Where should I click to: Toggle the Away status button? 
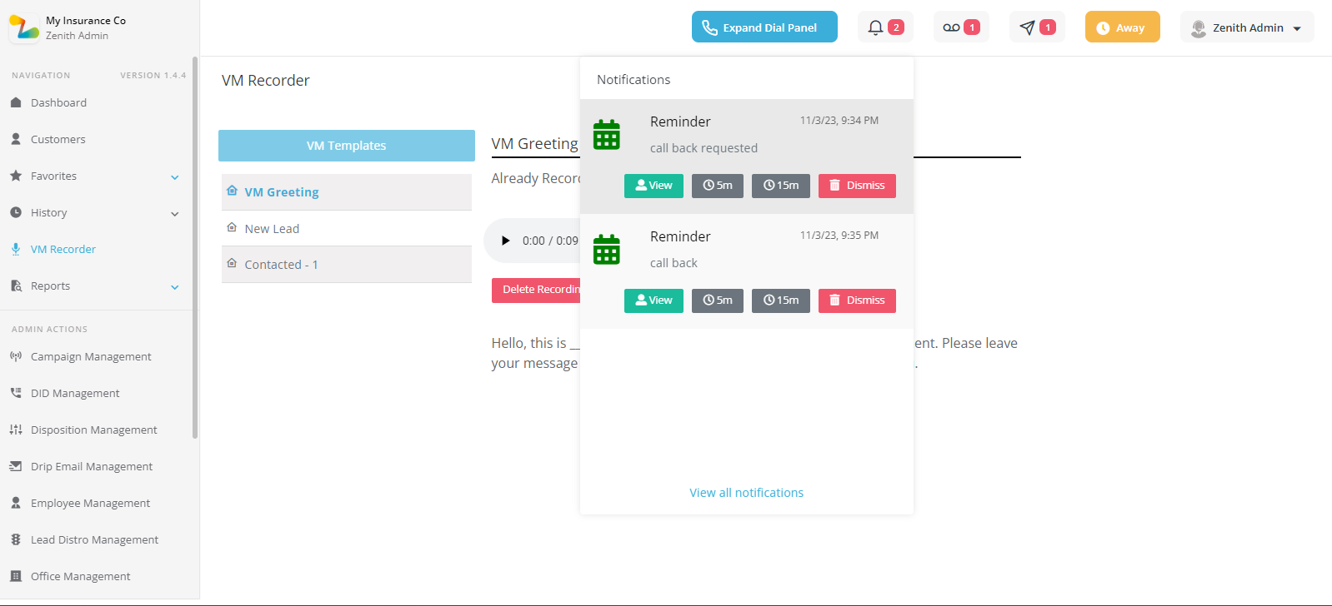(x=1122, y=27)
